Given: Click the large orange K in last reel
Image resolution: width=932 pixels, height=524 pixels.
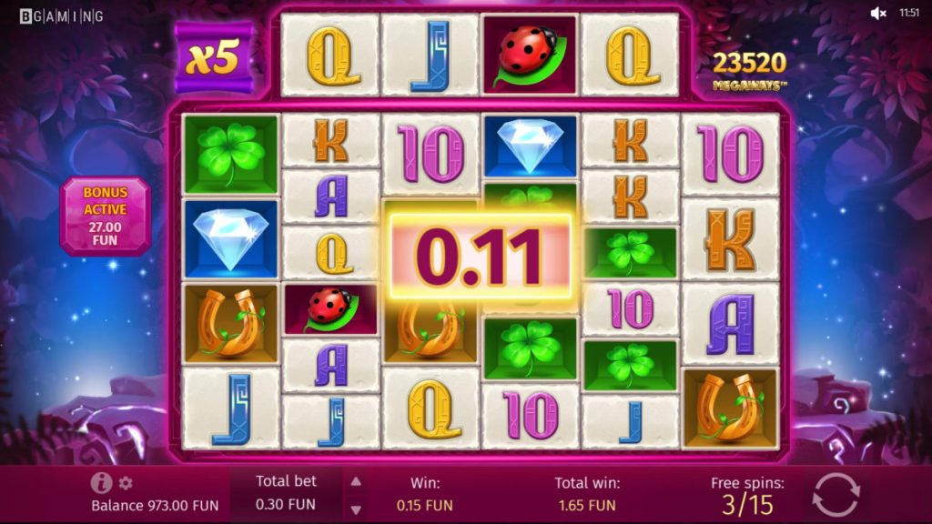Looking at the screenshot, I should click(730, 239).
